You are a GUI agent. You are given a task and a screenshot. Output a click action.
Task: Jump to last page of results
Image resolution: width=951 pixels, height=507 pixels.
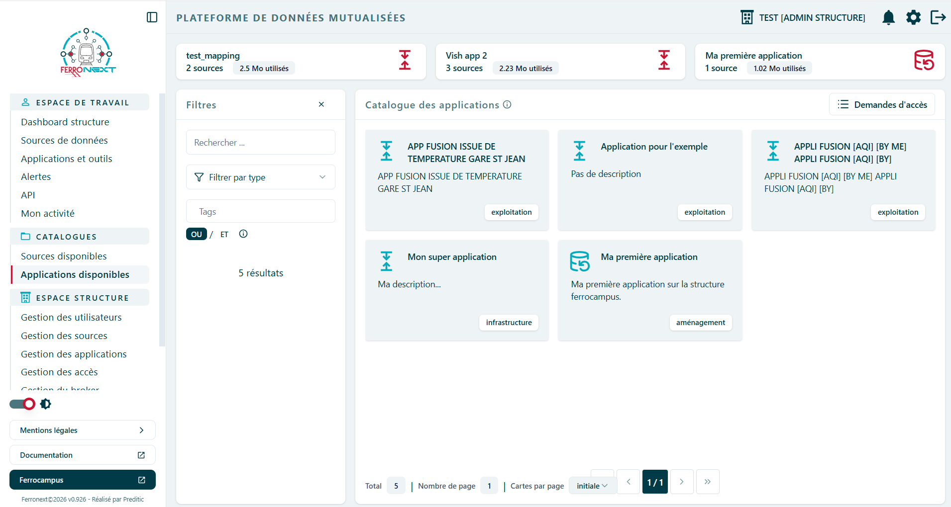pos(708,482)
